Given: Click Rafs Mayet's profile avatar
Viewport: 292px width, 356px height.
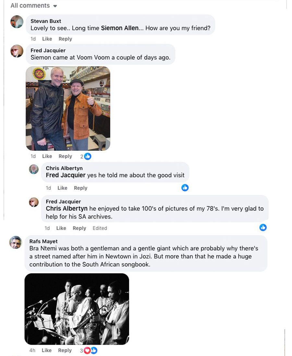Looking at the screenshot, I should [16, 243].
